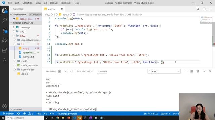Split the editor to the right
215x120 pixels.
(204, 9)
